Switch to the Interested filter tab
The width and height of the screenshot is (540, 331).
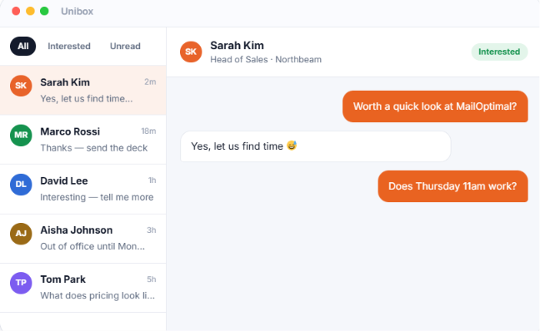[x=69, y=46]
